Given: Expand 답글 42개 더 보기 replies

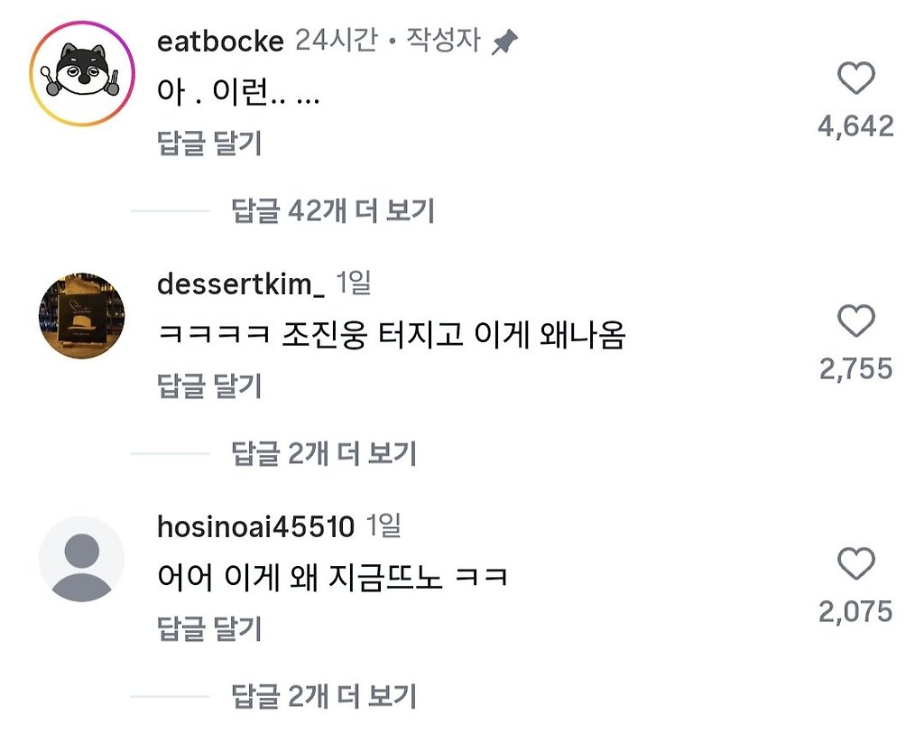Looking at the screenshot, I should pyautogui.click(x=333, y=211).
